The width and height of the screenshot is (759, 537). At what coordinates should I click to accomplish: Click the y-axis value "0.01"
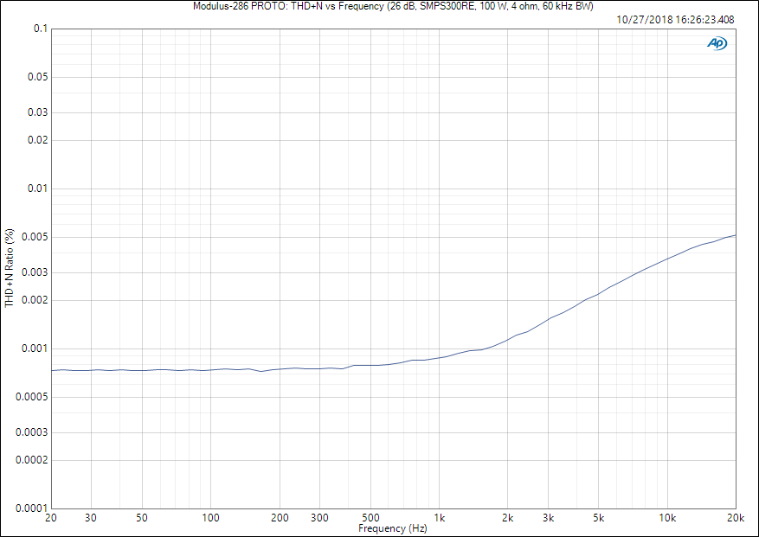38,189
